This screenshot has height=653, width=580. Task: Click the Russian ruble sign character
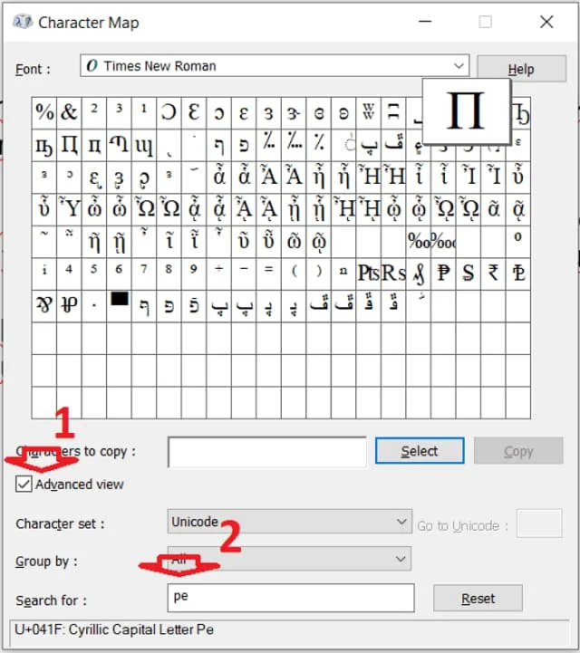point(443,271)
